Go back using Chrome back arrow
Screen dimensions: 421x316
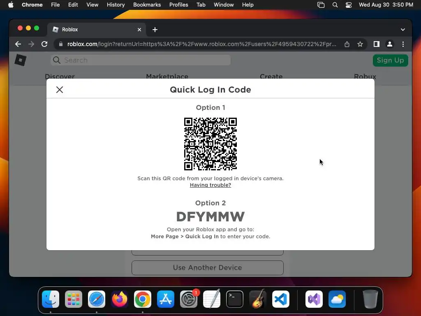[18, 44]
